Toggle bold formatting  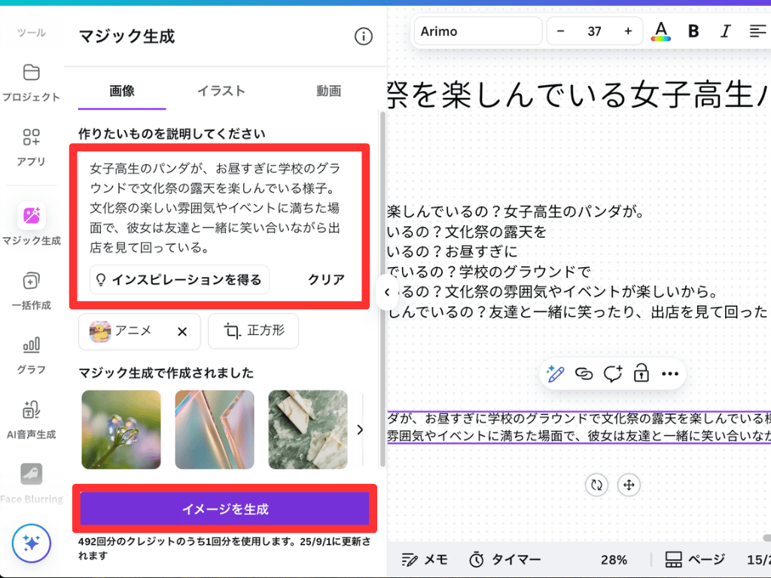pyautogui.click(x=693, y=31)
